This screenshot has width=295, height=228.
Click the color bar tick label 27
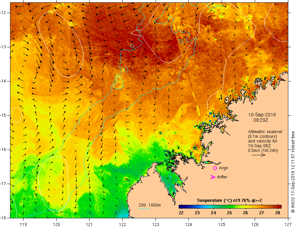pos(261,213)
